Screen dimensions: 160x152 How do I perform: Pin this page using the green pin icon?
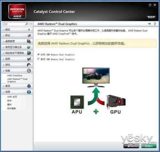tap(149, 24)
